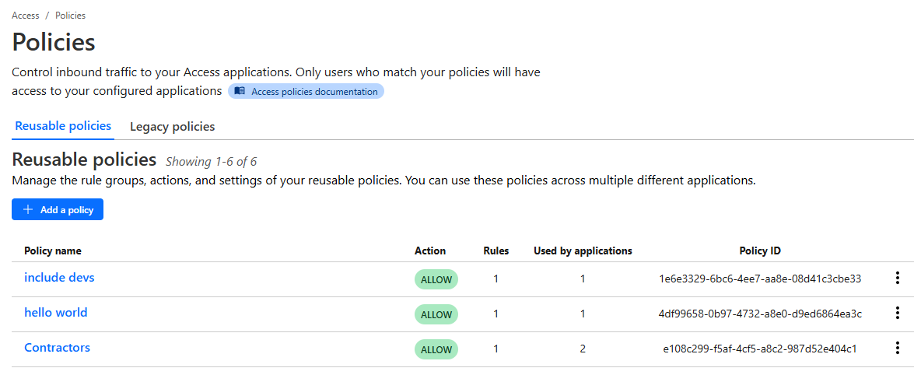Click the policy ID starting with 1e6e3329
The image size is (914, 368).
pyautogui.click(x=759, y=279)
